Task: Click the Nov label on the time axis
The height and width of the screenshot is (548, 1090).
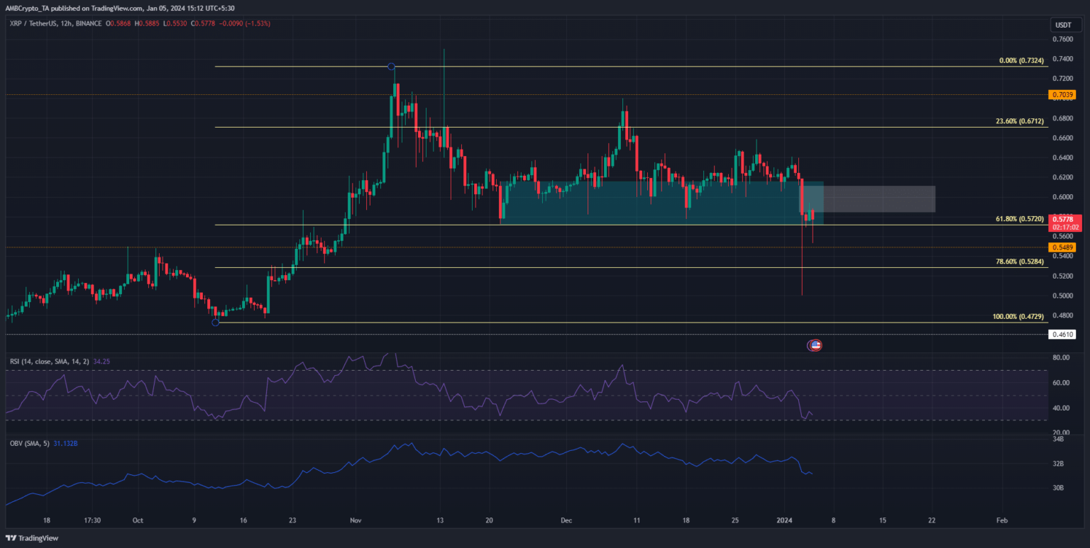Action: (356, 520)
